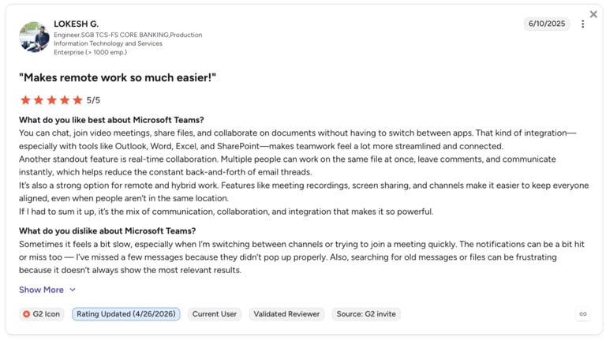Viewport: 606px width, 341px height.
Task: Close the review popup with the X
Action: (593, 14)
